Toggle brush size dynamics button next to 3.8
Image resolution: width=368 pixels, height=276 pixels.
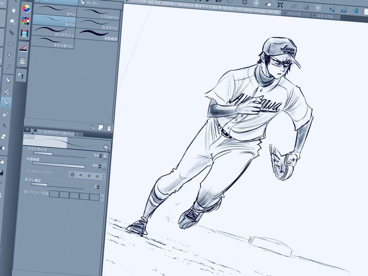point(105,156)
